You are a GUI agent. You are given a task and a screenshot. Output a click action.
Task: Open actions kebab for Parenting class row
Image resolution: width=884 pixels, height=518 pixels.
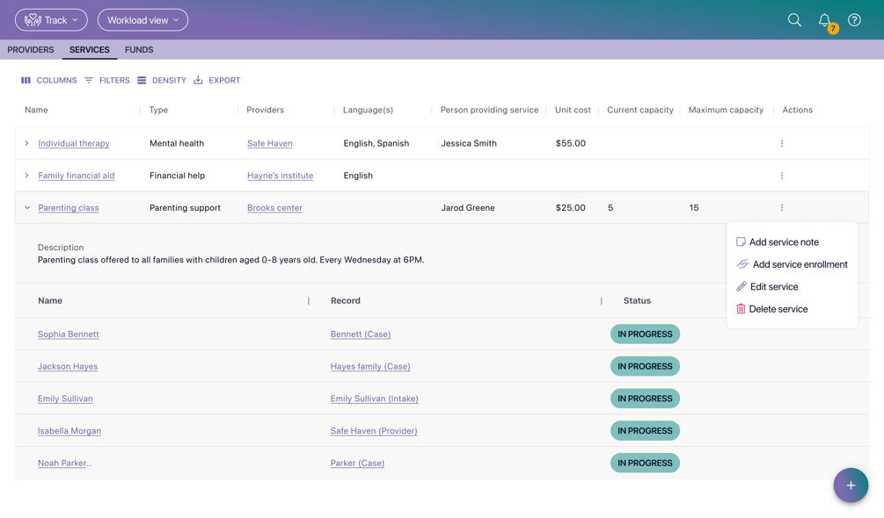tap(781, 207)
